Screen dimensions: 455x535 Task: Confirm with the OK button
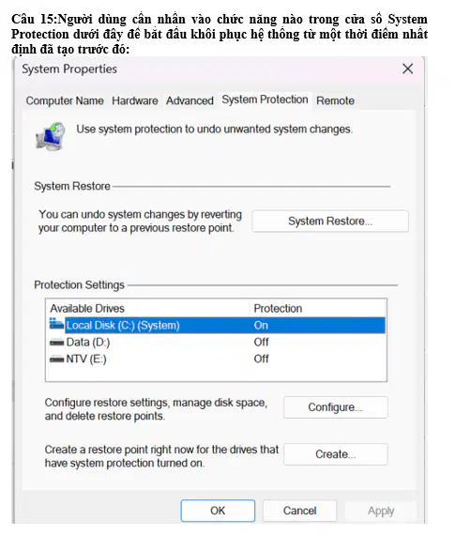(218, 511)
